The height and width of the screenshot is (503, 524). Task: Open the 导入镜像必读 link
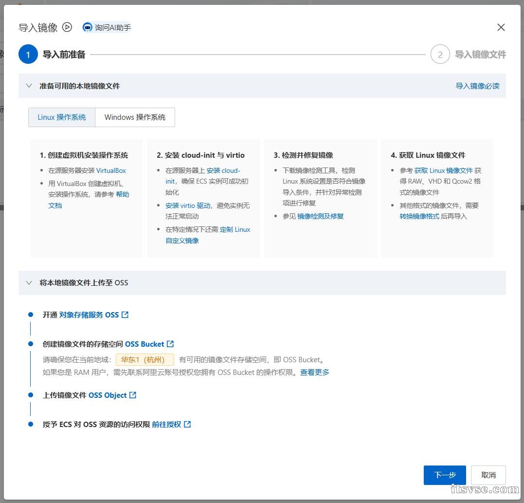[477, 86]
